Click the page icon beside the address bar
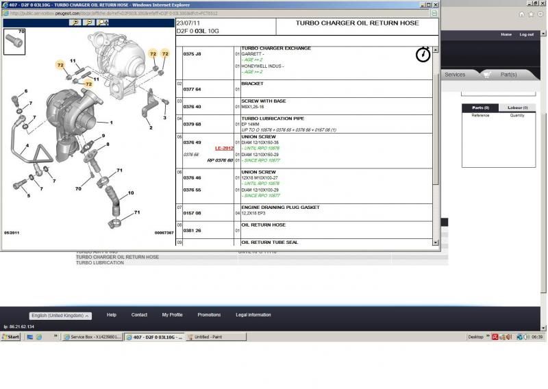 [x=434, y=13]
